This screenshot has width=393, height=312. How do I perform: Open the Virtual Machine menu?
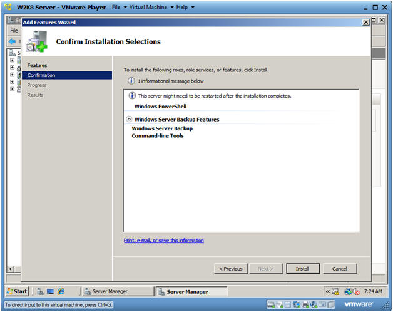click(151, 7)
